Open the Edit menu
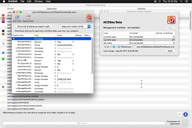Viewport: 192px width, 128px height. tap(29, 2)
